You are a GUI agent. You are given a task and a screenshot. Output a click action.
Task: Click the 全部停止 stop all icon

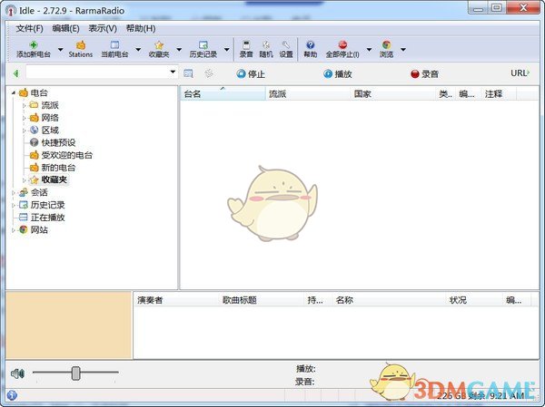click(342, 44)
